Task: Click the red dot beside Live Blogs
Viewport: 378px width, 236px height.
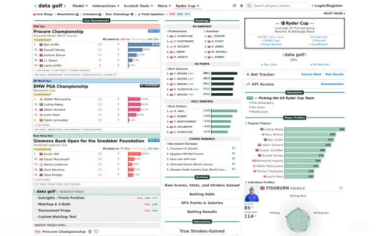Action: [x=34, y=14]
